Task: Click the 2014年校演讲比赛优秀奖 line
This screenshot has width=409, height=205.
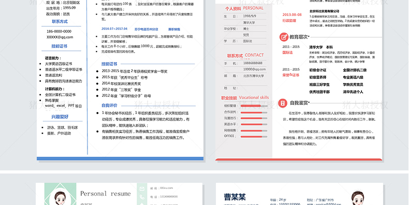Action: pos(121,84)
